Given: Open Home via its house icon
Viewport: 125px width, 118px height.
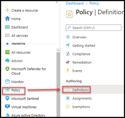Looking at the screenshot, I should 7,19.
